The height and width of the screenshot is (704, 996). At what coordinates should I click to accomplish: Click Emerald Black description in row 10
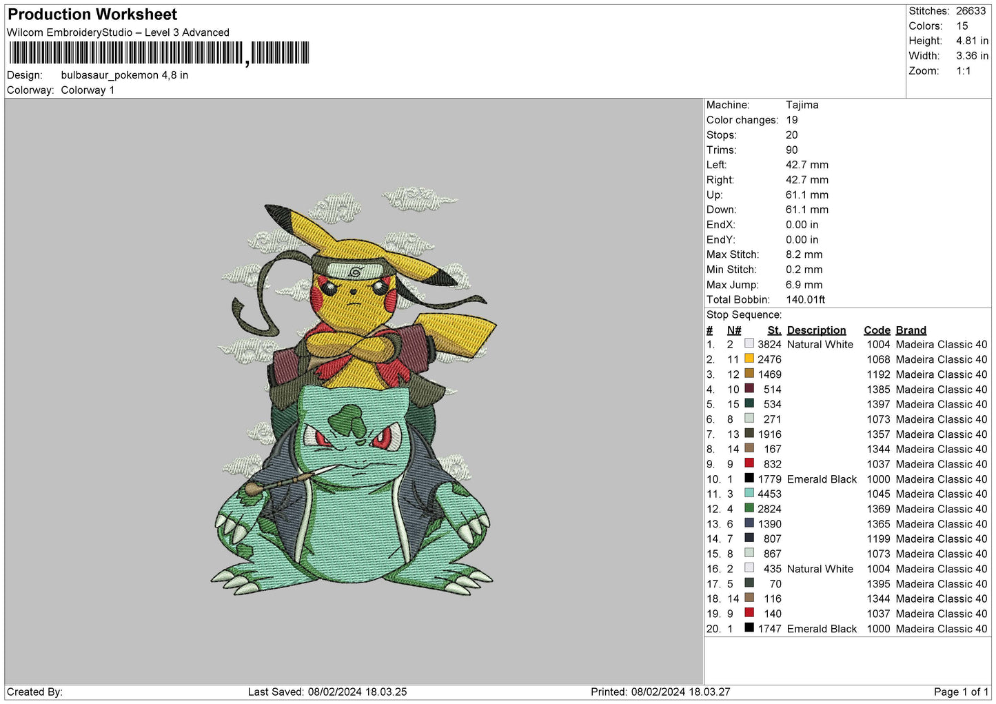[x=822, y=479]
